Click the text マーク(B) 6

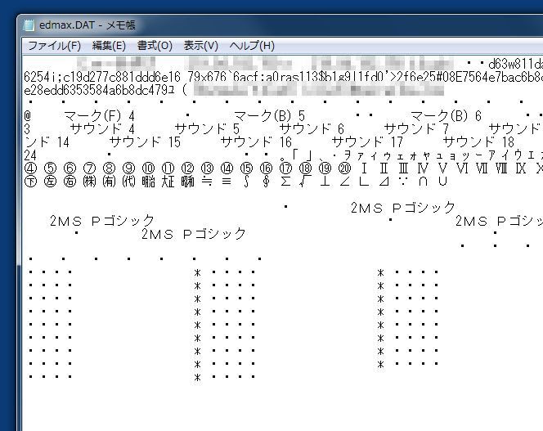click(x=446, y=115)
